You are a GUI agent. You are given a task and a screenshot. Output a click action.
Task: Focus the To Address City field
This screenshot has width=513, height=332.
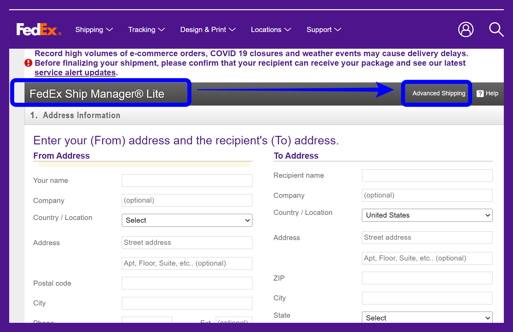pos(427,298)
